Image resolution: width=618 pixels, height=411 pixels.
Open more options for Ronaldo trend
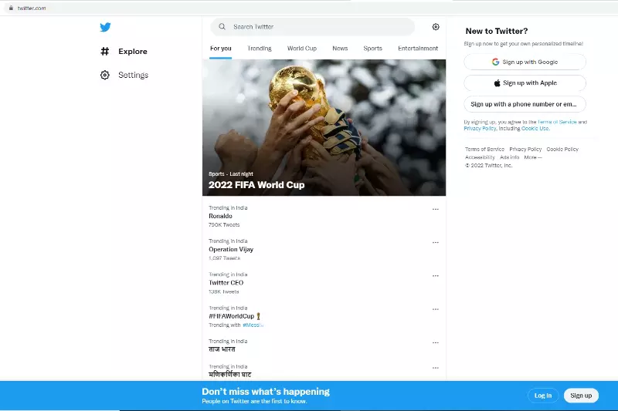[436, 209]
